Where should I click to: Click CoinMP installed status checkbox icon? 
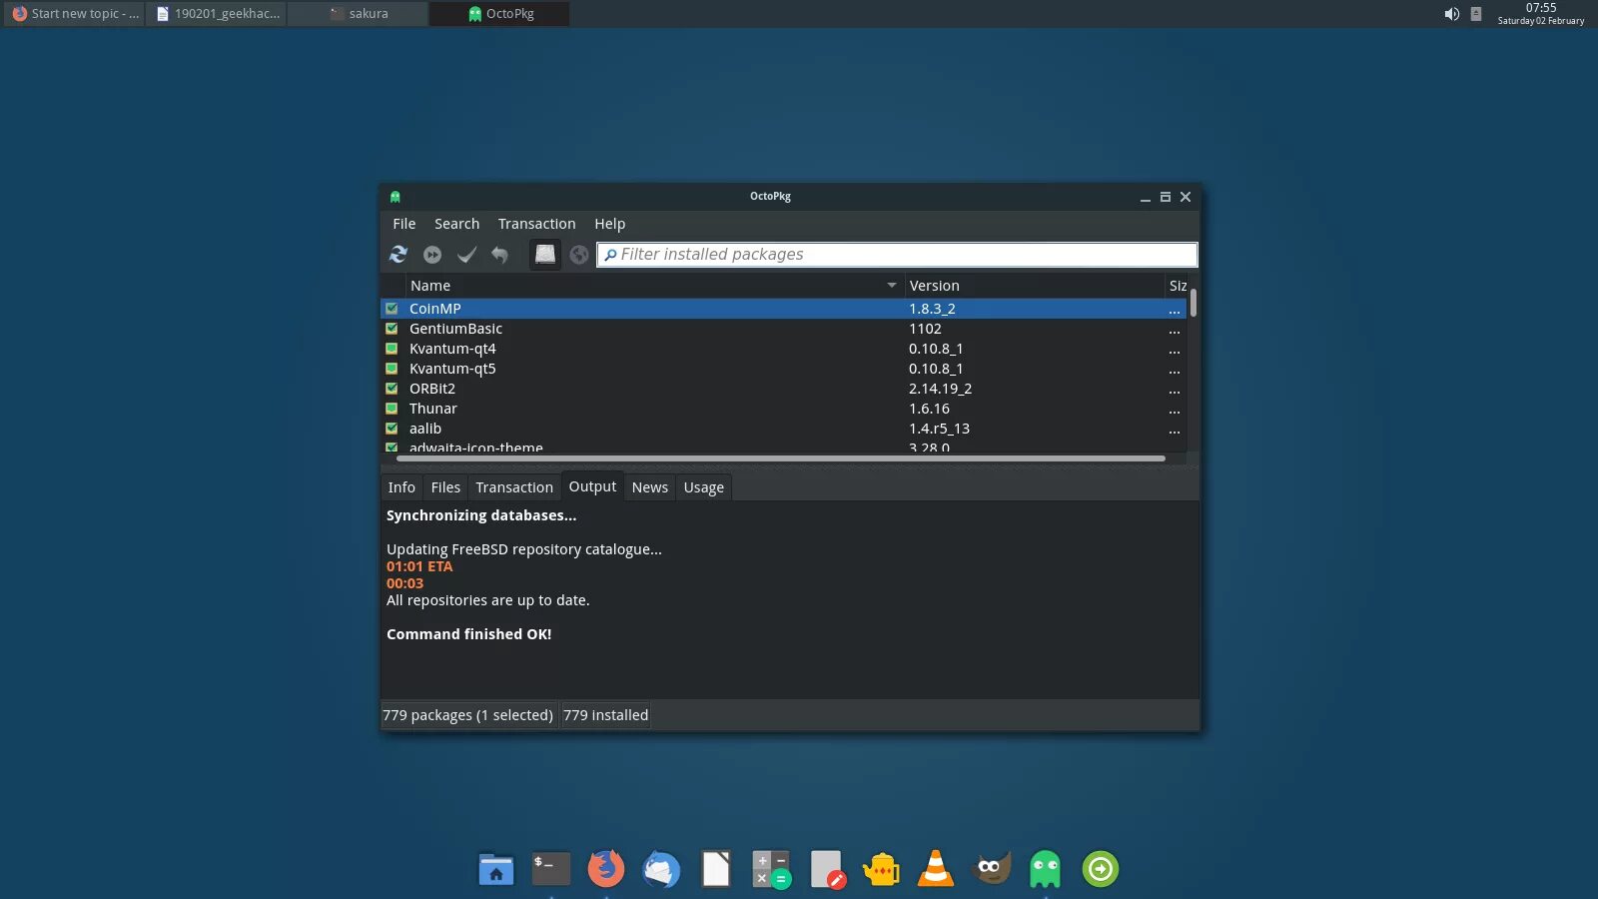tap(392, 309)
